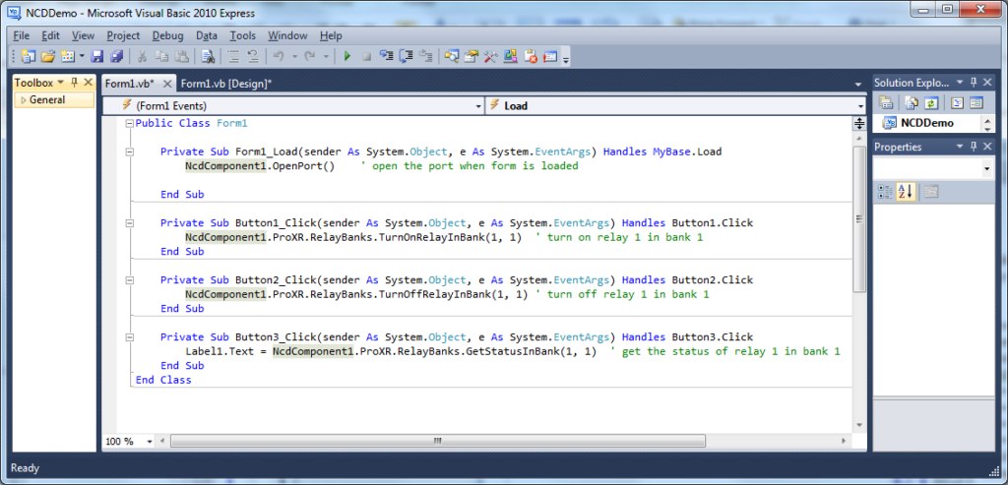Toggle auto-hide pin on Toolbox panel
This screenshot has height=485, width=1008.
75,83
